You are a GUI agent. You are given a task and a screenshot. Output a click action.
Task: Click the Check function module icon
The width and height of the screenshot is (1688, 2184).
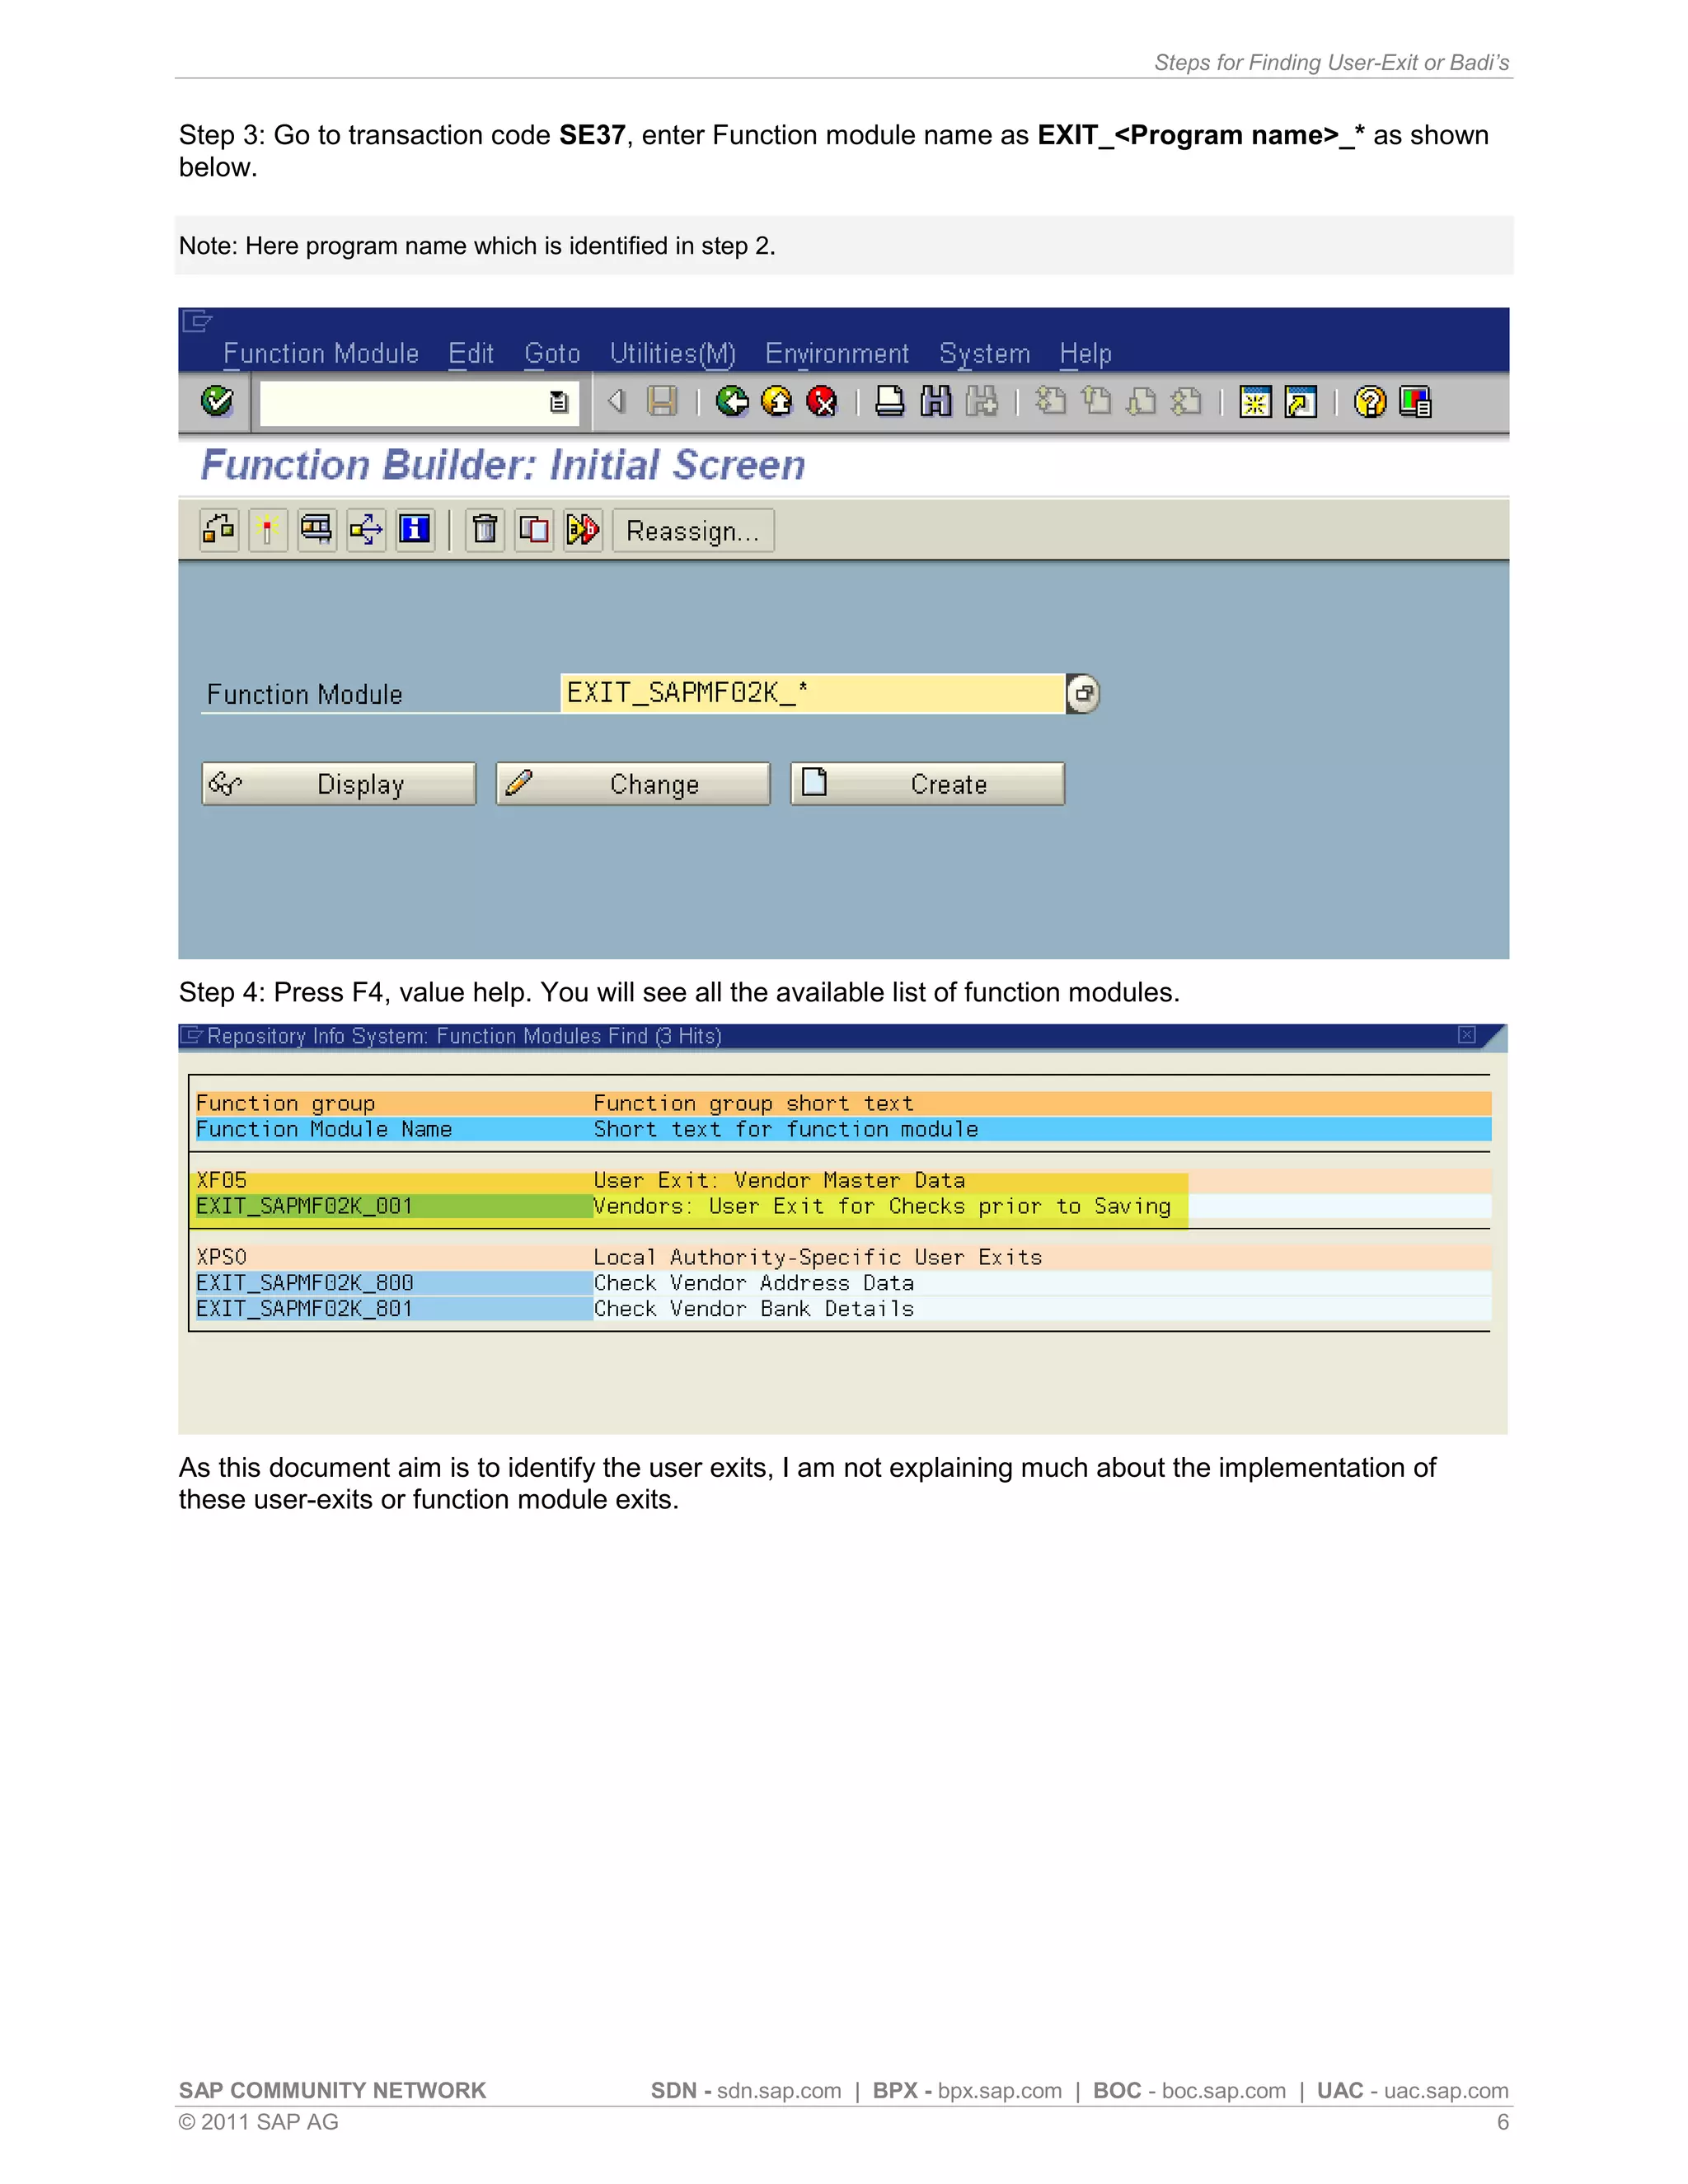(219, 529)
